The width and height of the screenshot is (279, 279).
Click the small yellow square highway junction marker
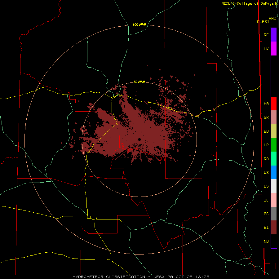point(89,217)
